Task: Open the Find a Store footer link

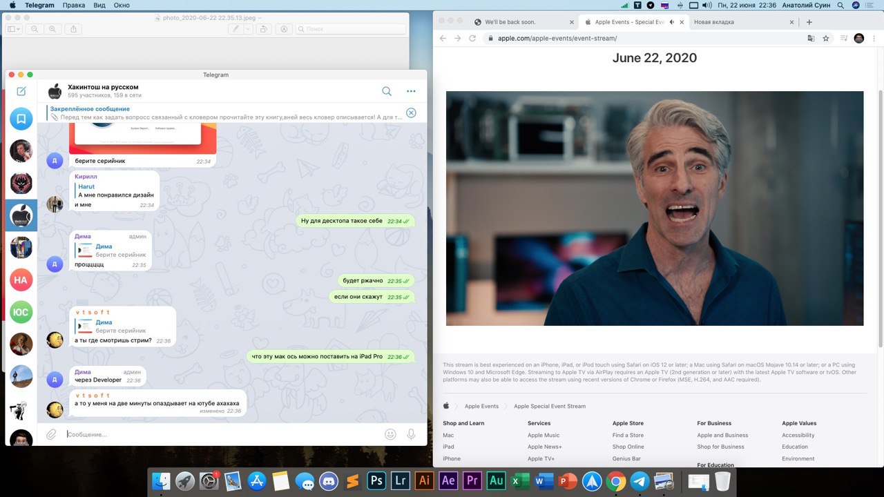Action: (628, 436)
